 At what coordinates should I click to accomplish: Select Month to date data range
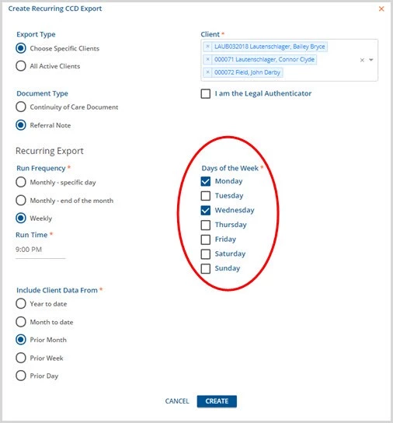click(21, 322)
